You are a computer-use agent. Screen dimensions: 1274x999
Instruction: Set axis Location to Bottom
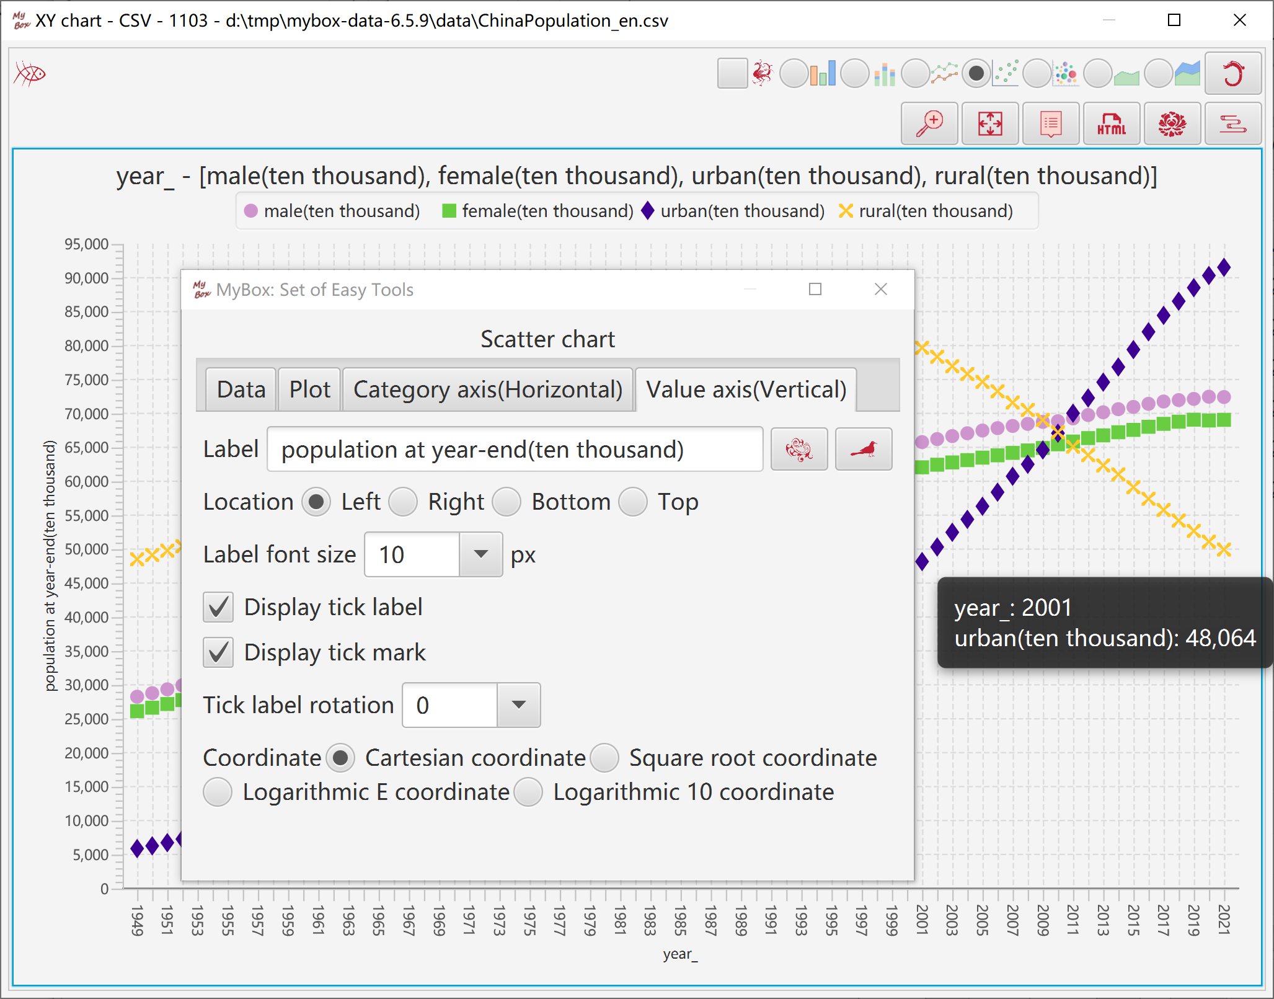[507, 502]
